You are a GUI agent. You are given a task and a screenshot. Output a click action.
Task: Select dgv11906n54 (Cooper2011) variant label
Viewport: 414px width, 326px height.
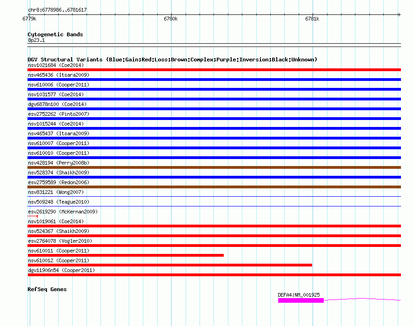61,270
